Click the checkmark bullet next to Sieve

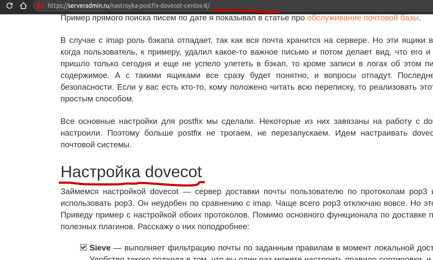[83, 247]
